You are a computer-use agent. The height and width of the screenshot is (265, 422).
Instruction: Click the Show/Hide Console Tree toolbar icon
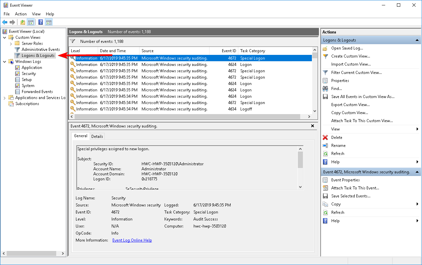point(31,22)
